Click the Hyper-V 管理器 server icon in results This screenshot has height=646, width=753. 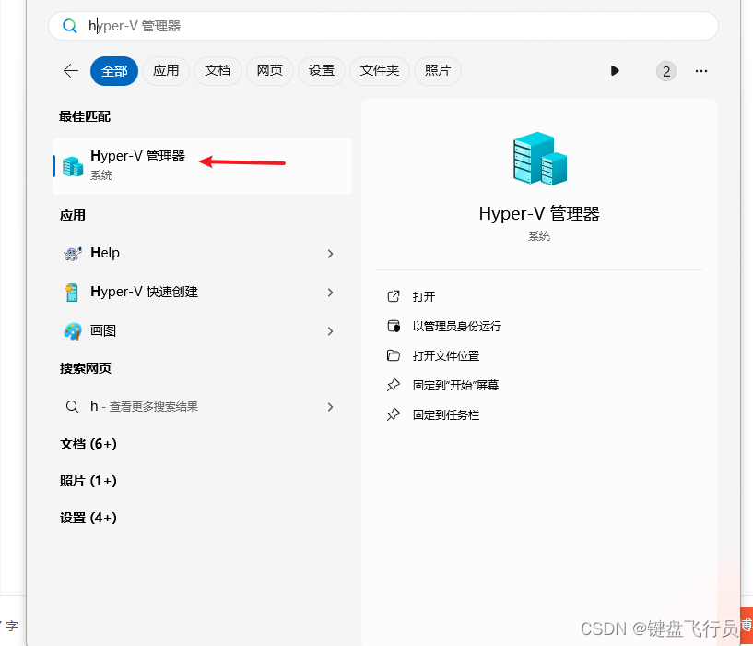(x=73, y=166)
